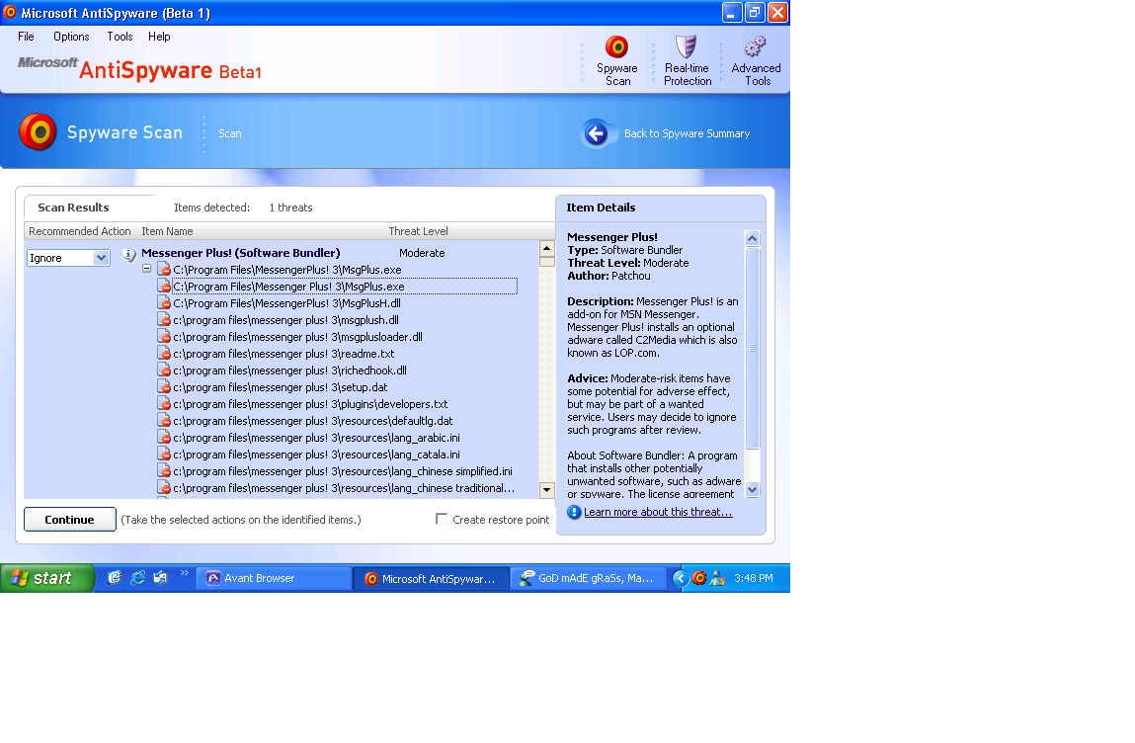Open Learn more about this threat link
This screenshot has height=743, width=1135.
point(658,512)
